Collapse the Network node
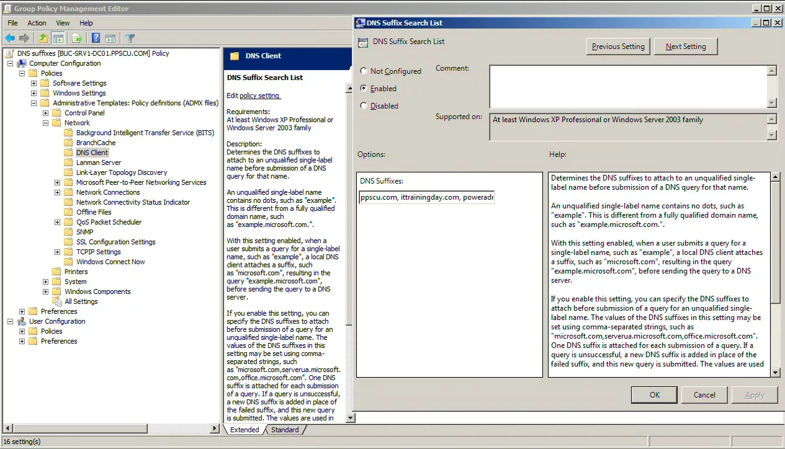 [46, 123]
